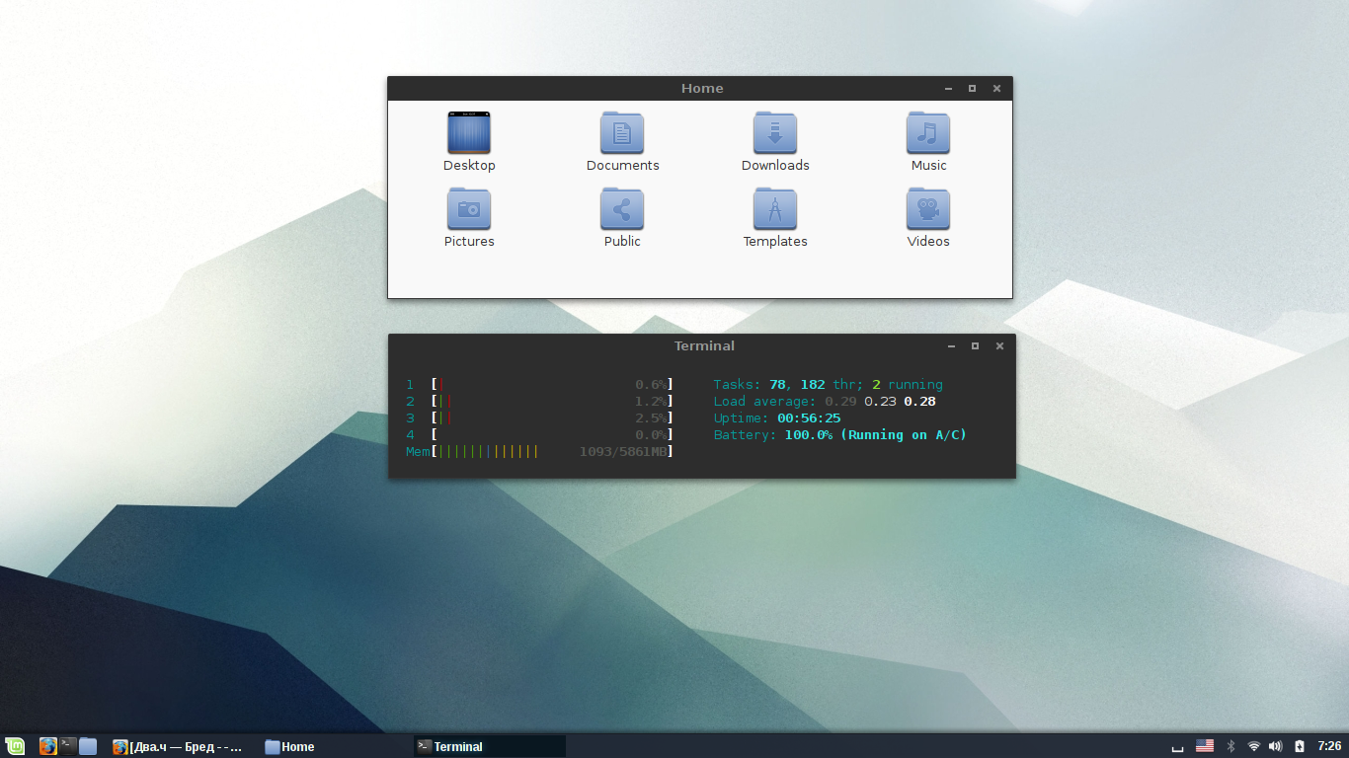Select the Desktop folder icon
The width and height of the screenshot is (1349, 758).
tap(469, 133)
